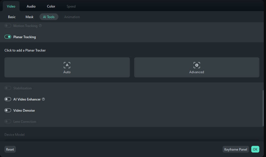Screen dimensions: 266x157
Task: Enable the AI Video Enhancer toggle
Action: click(8, 99)
